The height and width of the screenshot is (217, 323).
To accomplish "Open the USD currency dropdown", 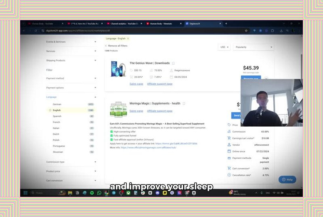I will click(x=224, y=47).
